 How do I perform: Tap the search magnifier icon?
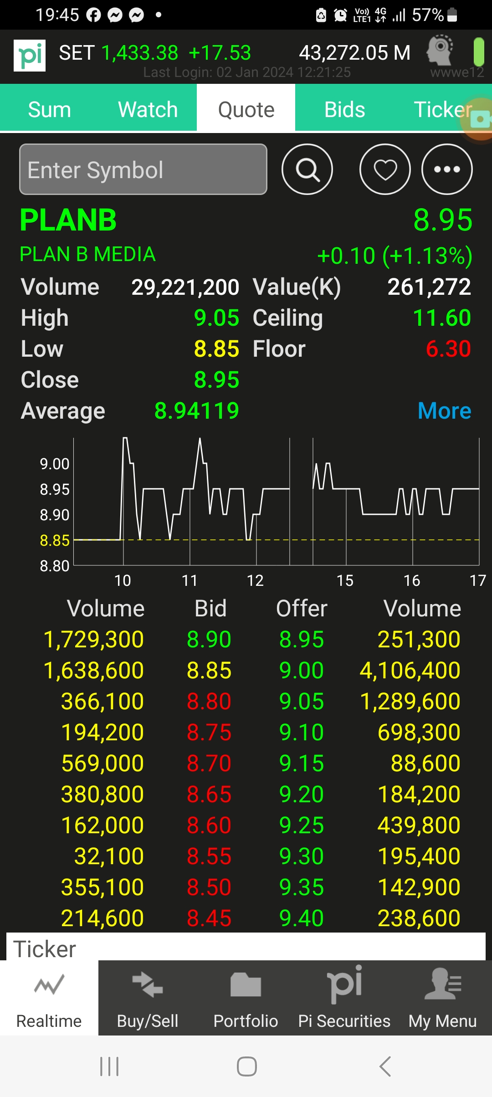(307, 169)
